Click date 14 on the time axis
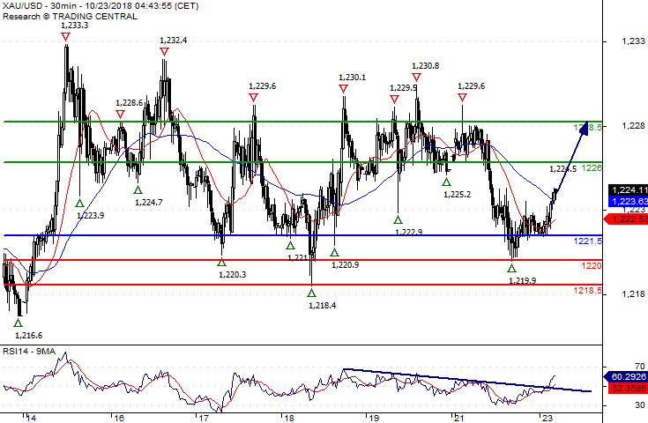648x423 pixels. coord(31,418)
